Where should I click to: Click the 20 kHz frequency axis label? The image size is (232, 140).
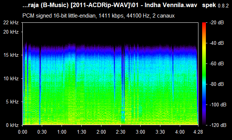coord(11,32)
